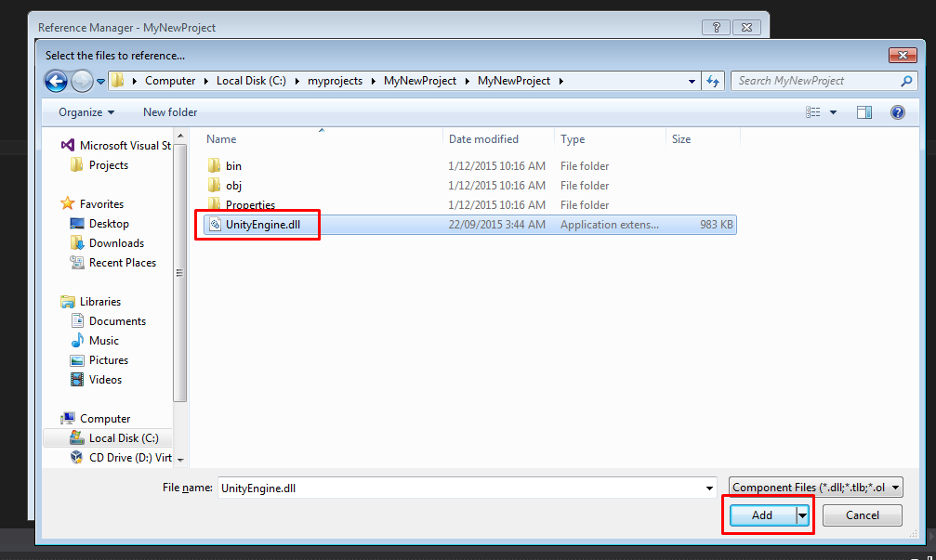Sort by the Size column header
The height and width of the screenshot is (560, 936).
[681, 139]
